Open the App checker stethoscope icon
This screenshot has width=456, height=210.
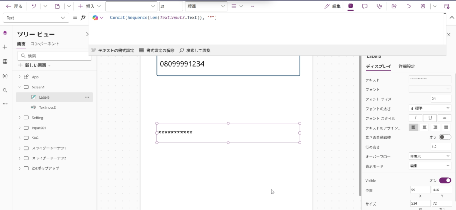(x=379, y=6)
